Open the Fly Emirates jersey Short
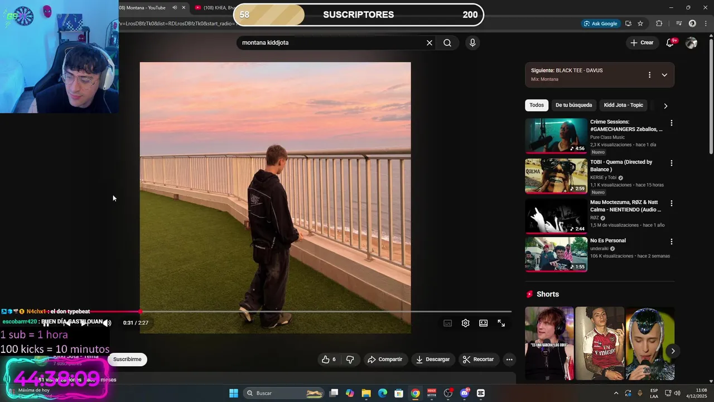Image resolution: width=714 pixels, height=402 pixels. pos(600,343)
